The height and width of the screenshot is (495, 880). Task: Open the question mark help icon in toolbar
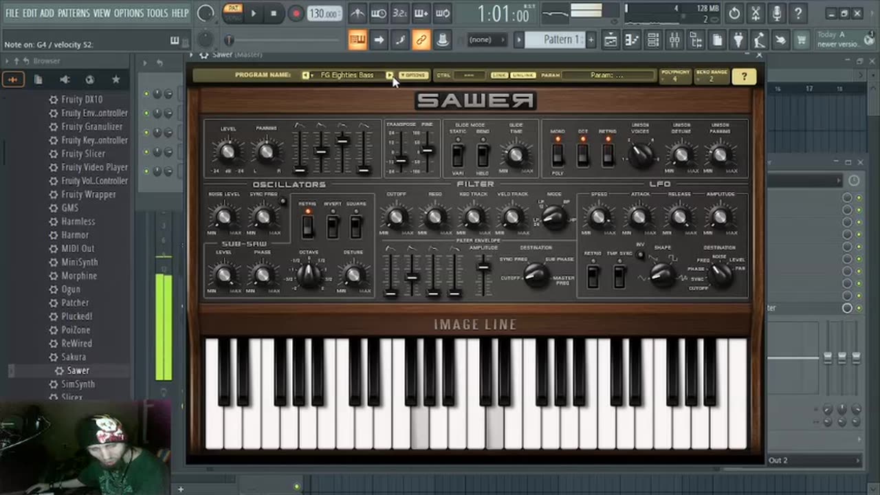coord(798,13)
